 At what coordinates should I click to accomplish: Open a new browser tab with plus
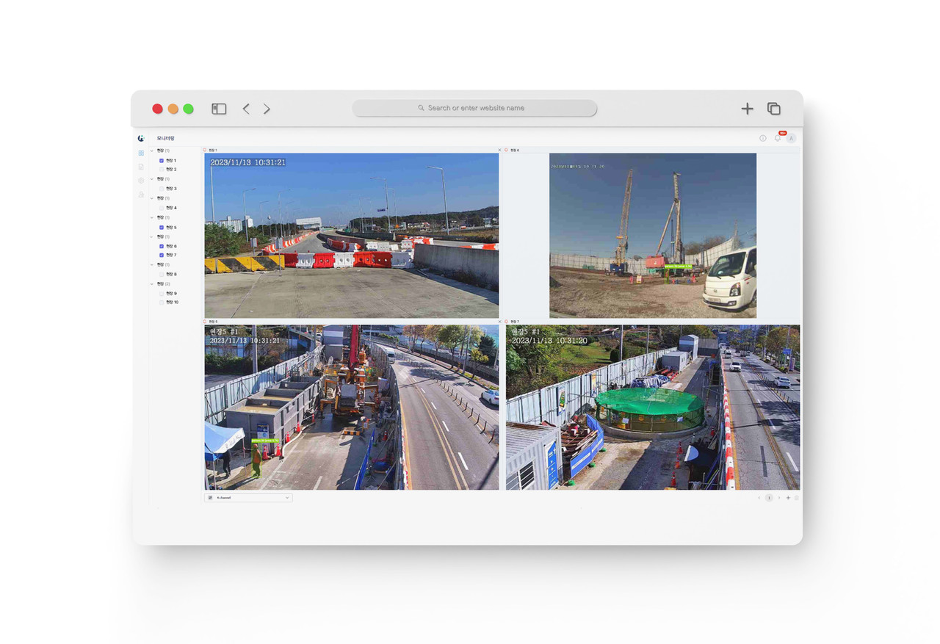(x=747, y=109)
